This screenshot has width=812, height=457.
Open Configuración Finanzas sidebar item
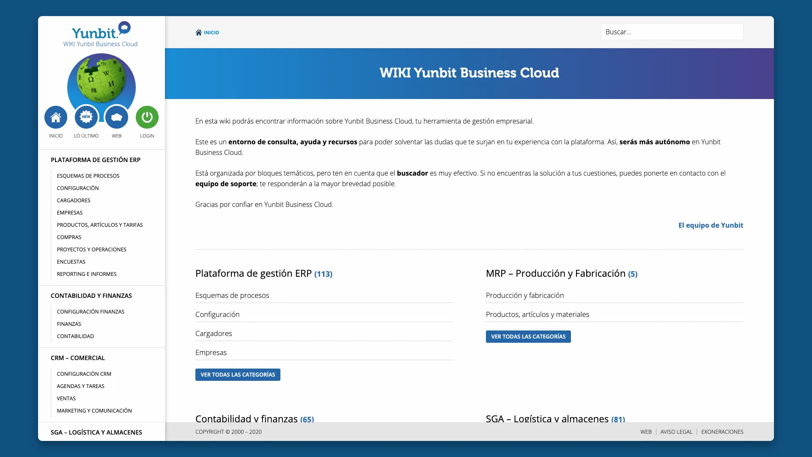coord(91,311)
